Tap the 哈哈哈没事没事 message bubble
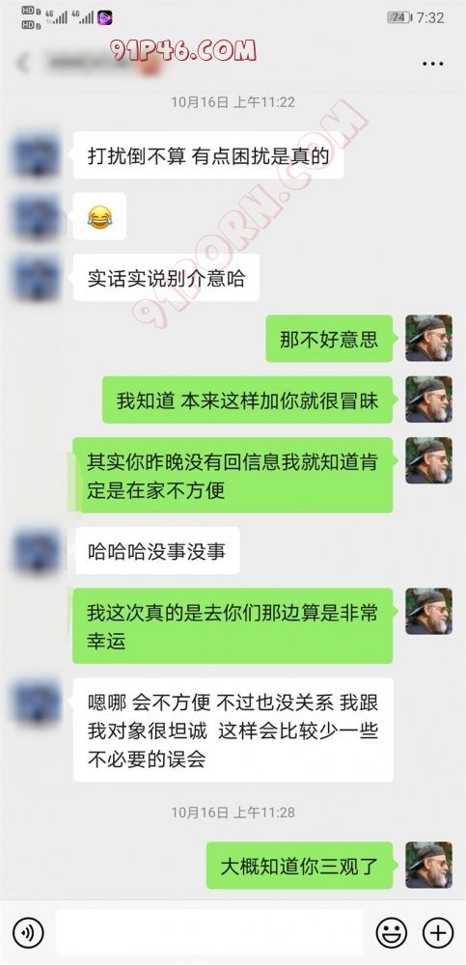 pos(156,551)
